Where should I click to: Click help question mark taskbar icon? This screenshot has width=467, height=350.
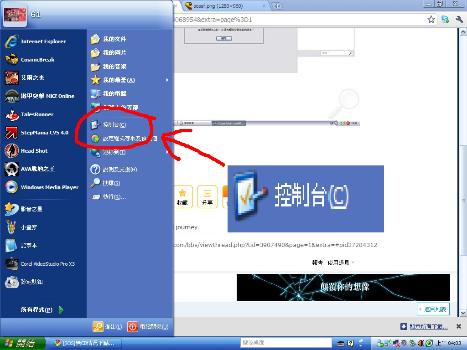351,344
